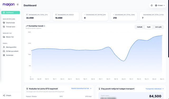Click the Chiqish logout icon
Image resolution: width=169 pixels, height=99 pixels.
[4, 96]
